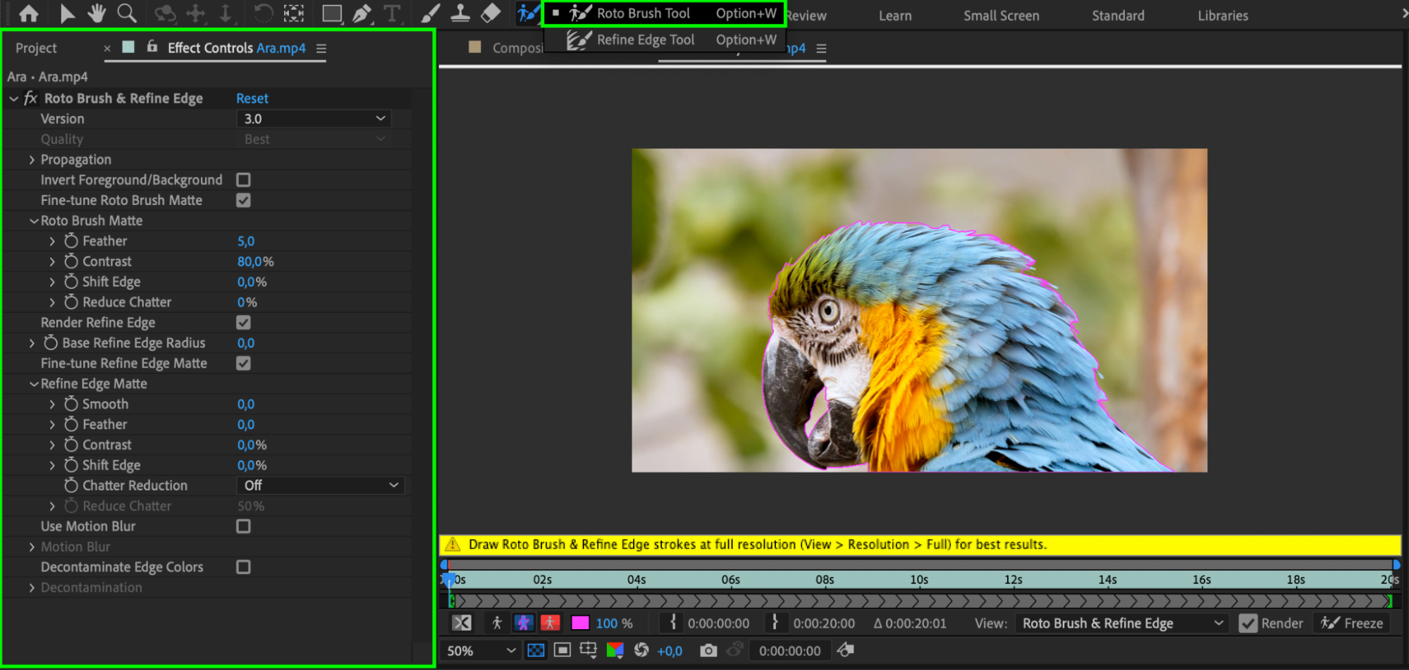1409x670 pixels.
Task: Open Chatter Reduction dropdown
Action: click(x=321, y=485)
